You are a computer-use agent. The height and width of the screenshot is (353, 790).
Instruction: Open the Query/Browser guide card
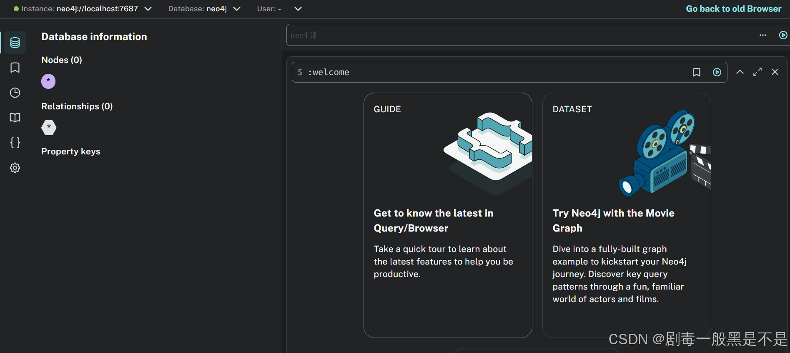tap(448, 215)
